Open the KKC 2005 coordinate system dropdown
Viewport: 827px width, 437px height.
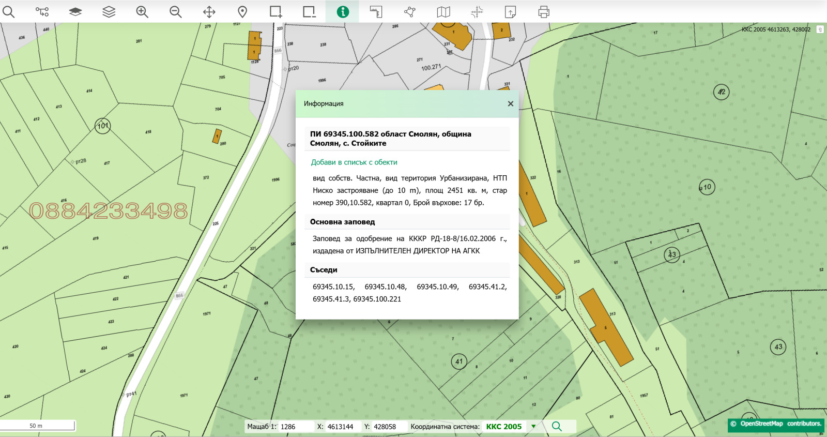pos(504,427)
